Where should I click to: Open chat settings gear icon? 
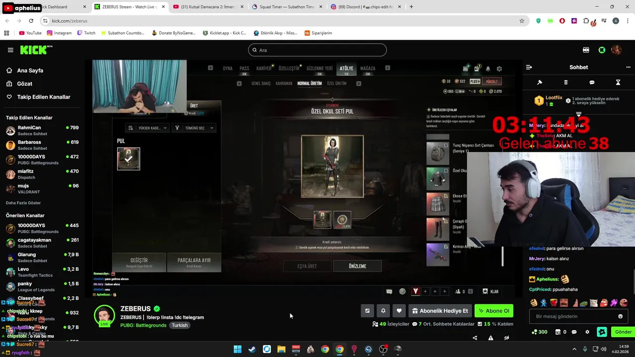tap(587, 332)
